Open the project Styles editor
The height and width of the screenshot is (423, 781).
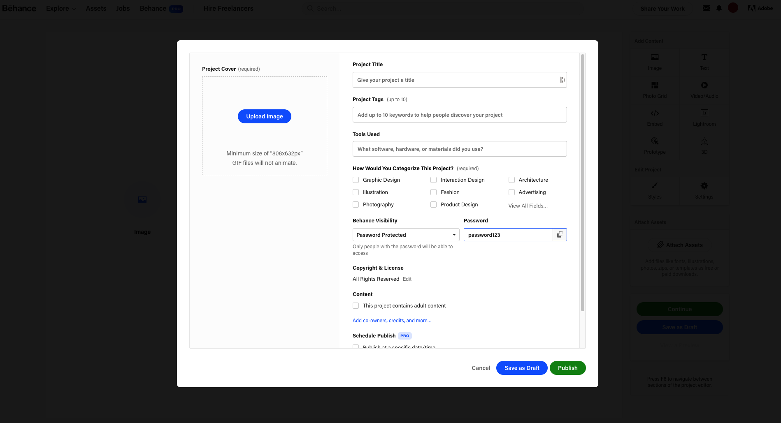point(654,190)
